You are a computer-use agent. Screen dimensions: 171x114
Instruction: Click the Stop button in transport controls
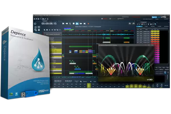tap(74, 23)
